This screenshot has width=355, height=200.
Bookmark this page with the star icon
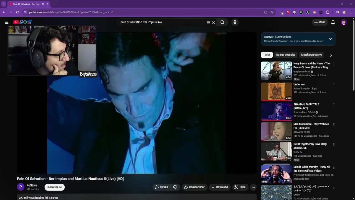coord(272,12)
